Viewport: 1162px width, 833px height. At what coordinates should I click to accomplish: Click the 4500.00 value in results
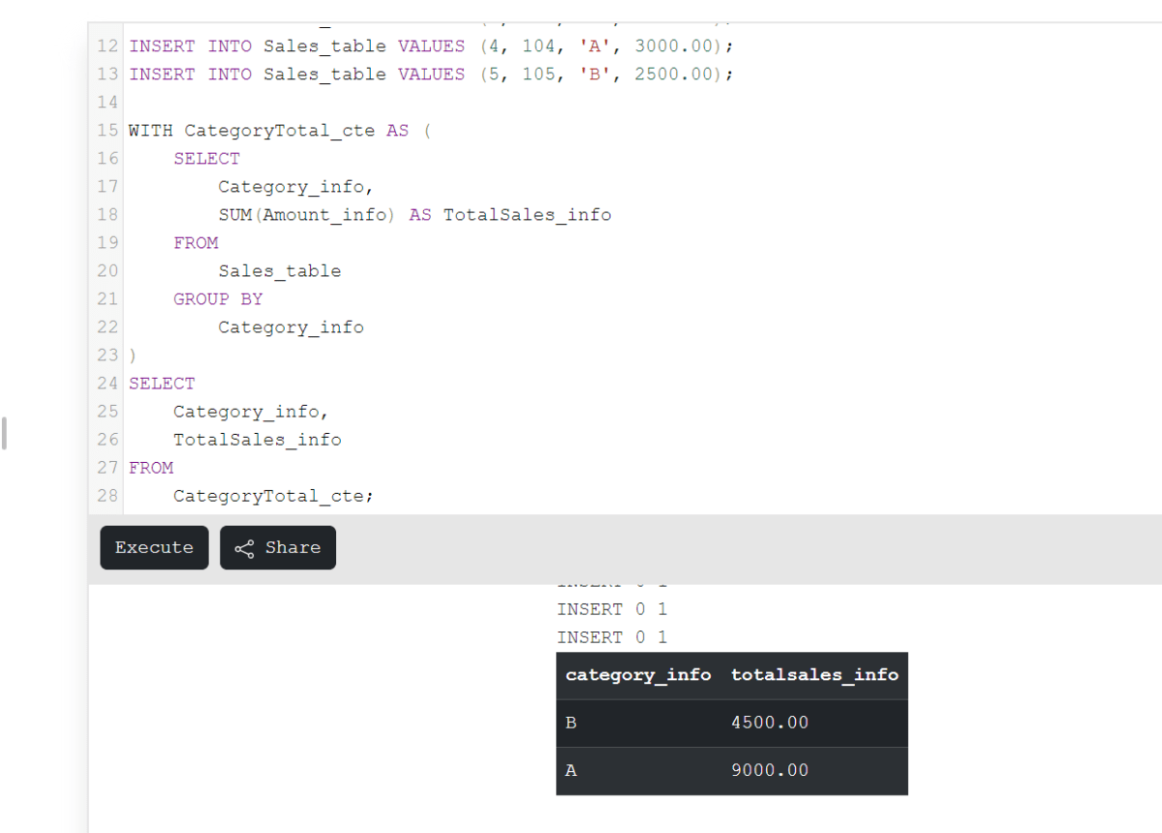pyautogui.click(x=771, y=722)
